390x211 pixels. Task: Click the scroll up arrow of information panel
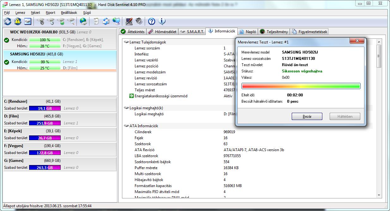[379, 42]
